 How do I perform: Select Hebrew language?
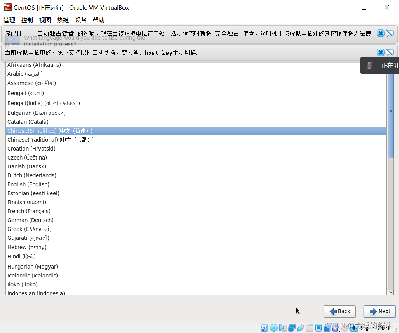coord(196,247)
